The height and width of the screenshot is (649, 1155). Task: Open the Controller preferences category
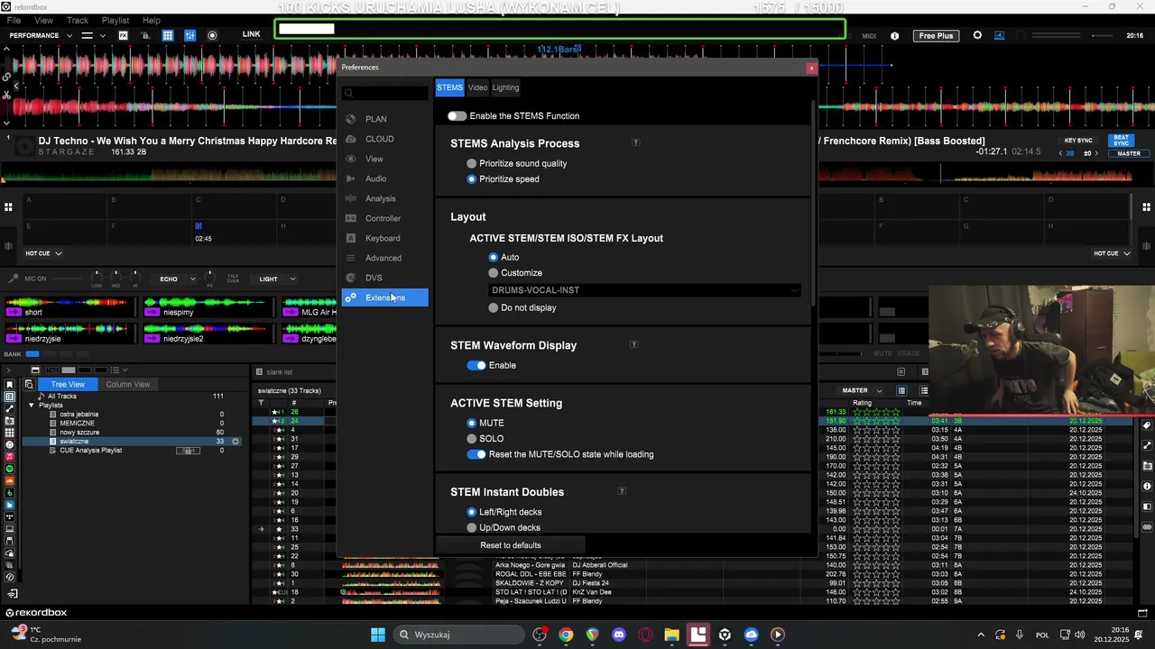click(385, 218)
